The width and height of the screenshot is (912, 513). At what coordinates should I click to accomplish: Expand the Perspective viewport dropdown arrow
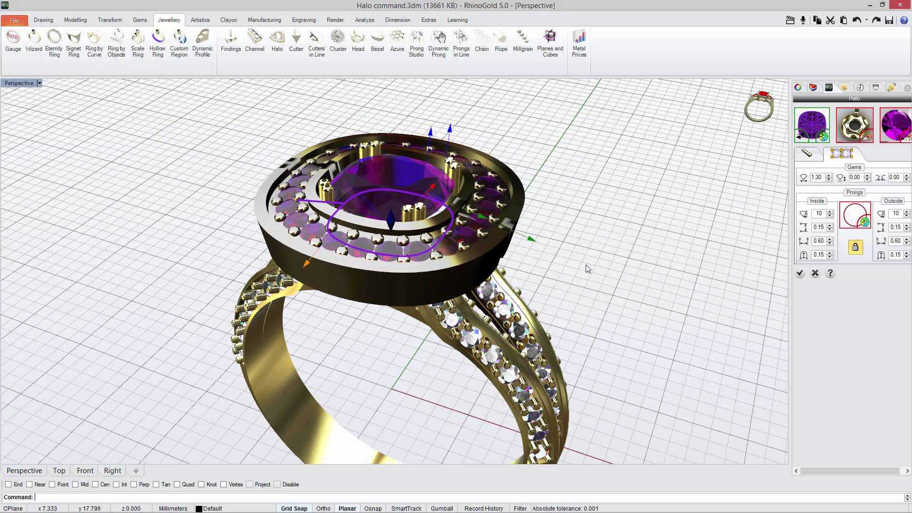coord(39,83)
